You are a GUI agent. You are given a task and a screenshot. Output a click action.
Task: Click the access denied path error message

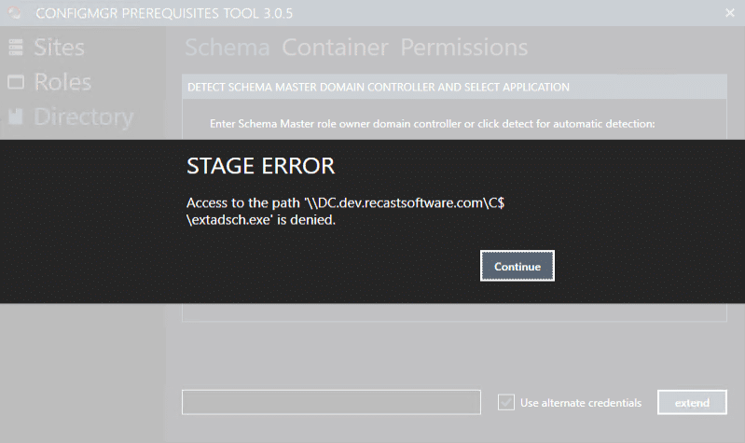coord(345,212)
